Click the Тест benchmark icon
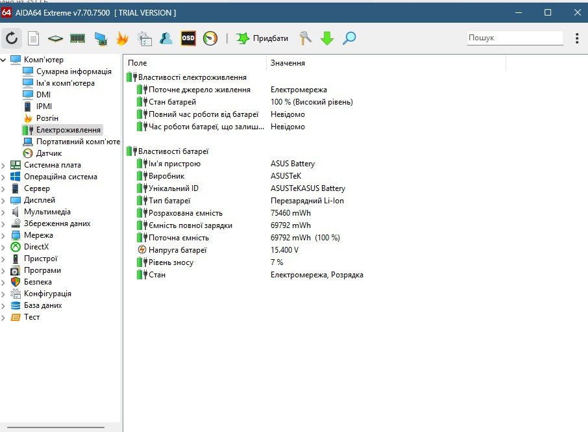 click(16, 317)
